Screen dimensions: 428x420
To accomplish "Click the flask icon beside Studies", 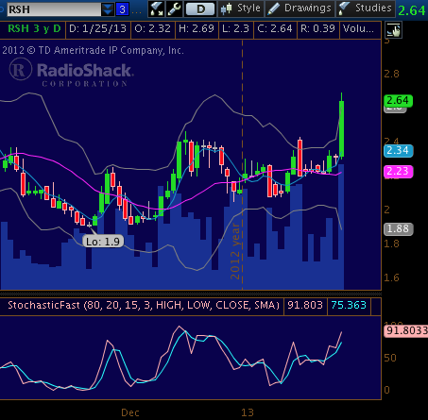I will coord(344,8).
